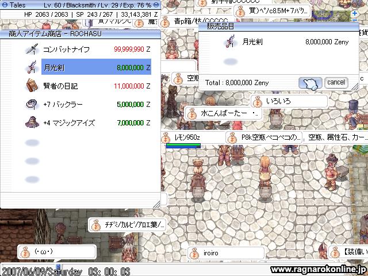Click the green HP bar under character
The width and height of the screenshot is (368, 276).
pos(183,146)
